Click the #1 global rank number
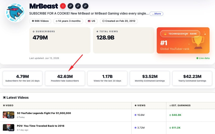Viewport: 215px width, 134px height. (x=164, y=43)
